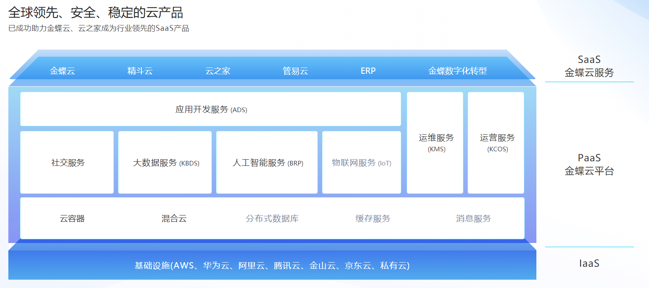Click the SaaS 金蝶云服务 side label
Image resolution: width=649 pixels, height=288 pixels.
coord(589,66)
